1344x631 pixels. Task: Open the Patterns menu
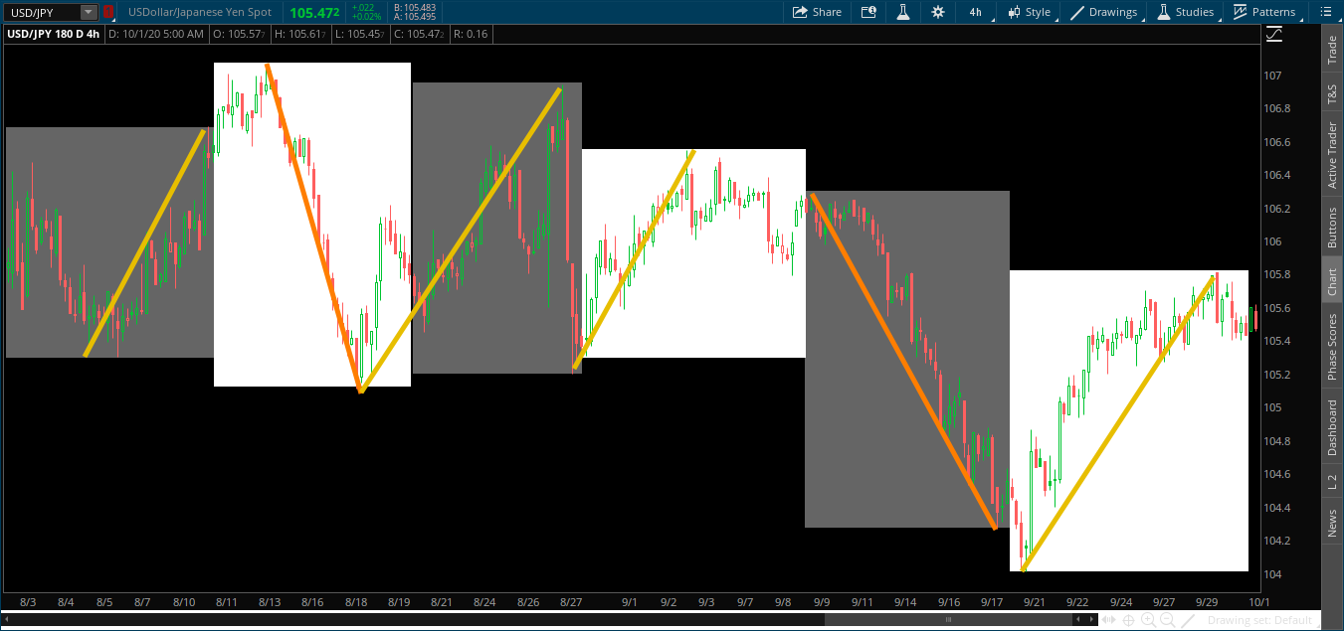[1264, 12]
